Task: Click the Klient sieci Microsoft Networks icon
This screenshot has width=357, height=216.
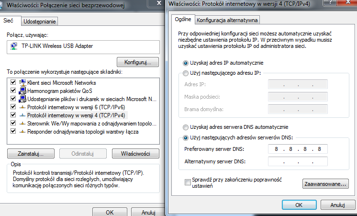Action: coord(22,82)
